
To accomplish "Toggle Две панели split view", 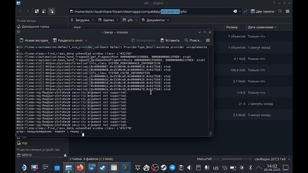I will pyautogui.click(x=262, y=12).
